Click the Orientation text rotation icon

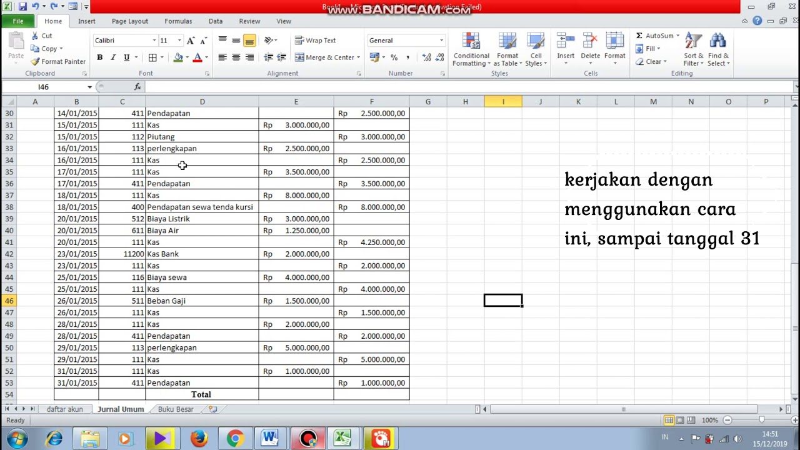pos(269,41)
